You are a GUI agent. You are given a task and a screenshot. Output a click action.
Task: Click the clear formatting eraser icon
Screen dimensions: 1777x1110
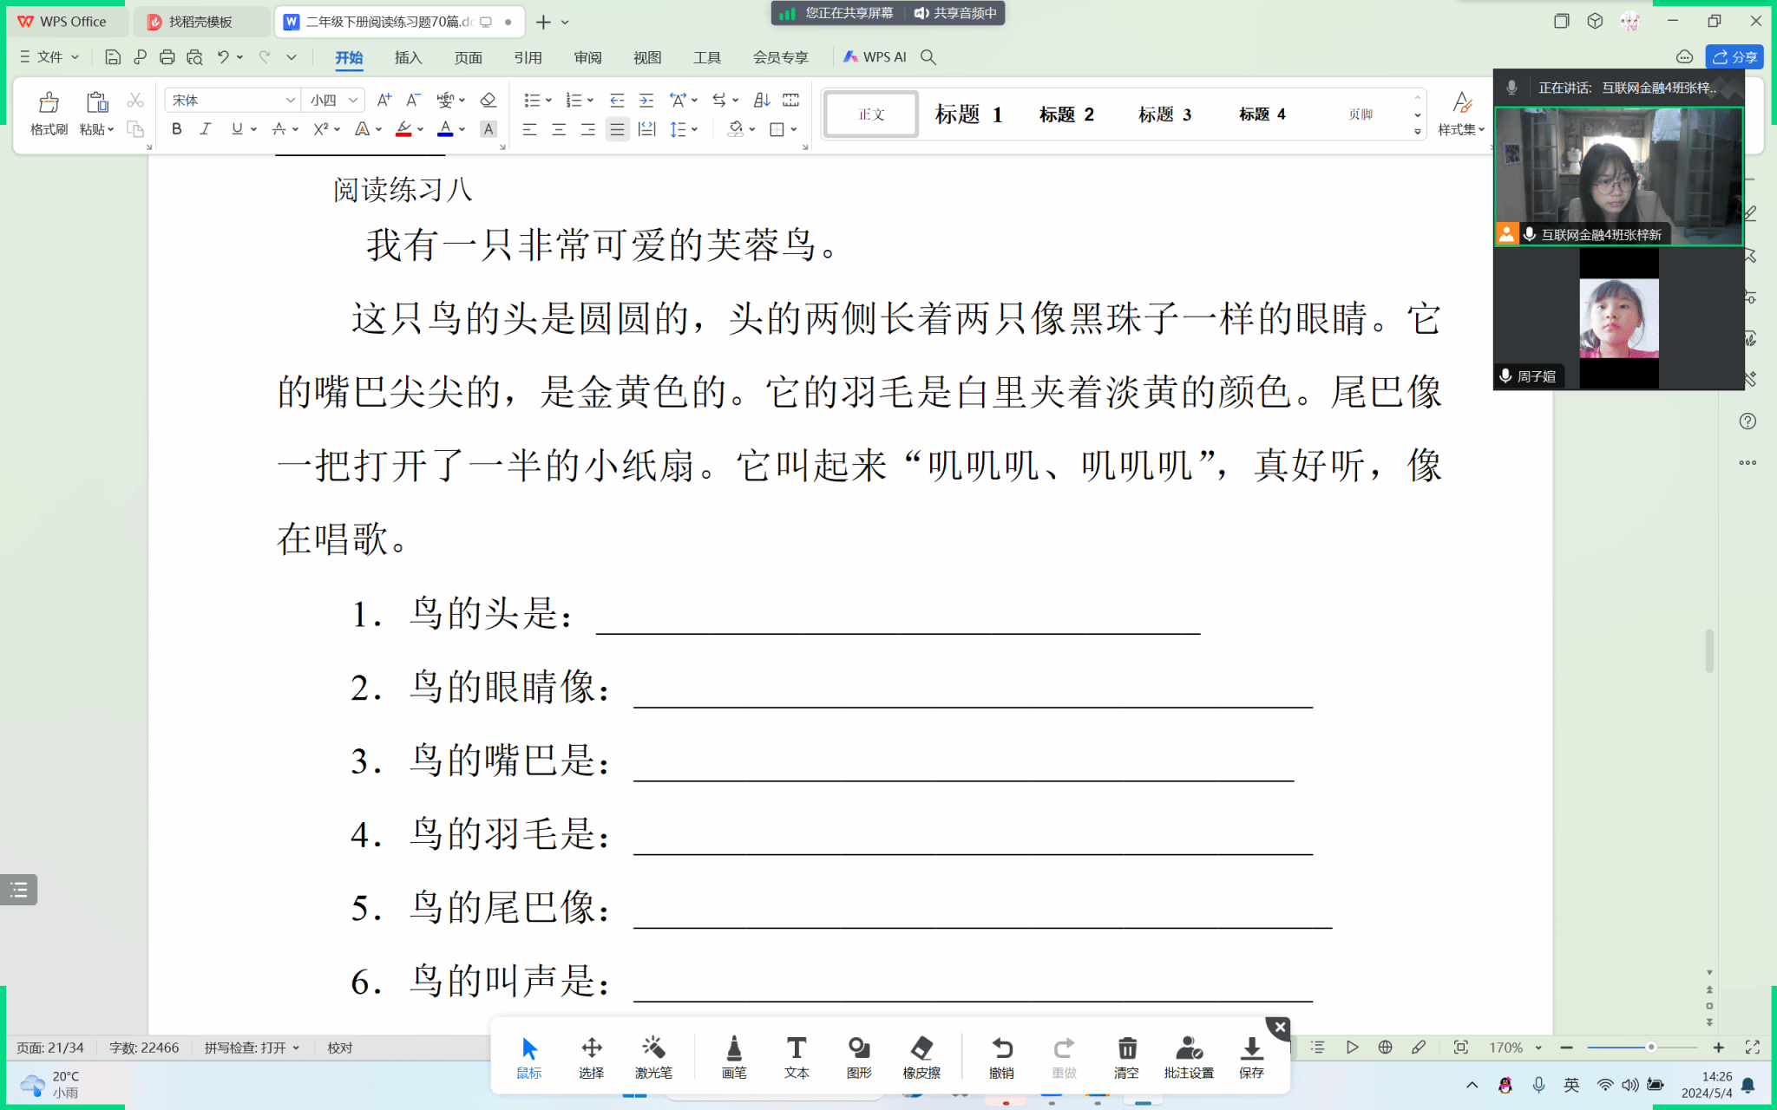coord(489,101)
